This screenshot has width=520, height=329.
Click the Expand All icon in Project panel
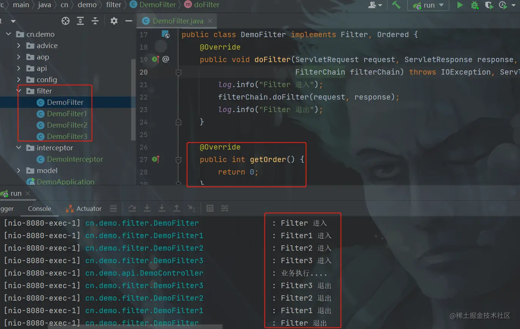point(80,21)
